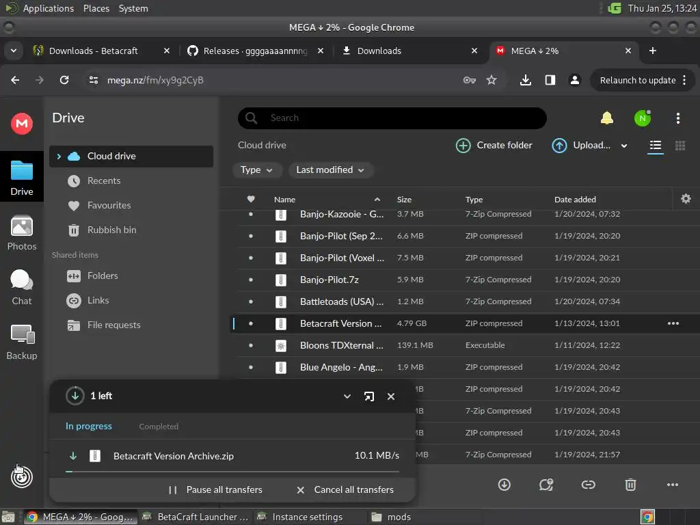Click the get link icon in bottom bar
This screenshot has width=700, height=525.
point(589,485)
